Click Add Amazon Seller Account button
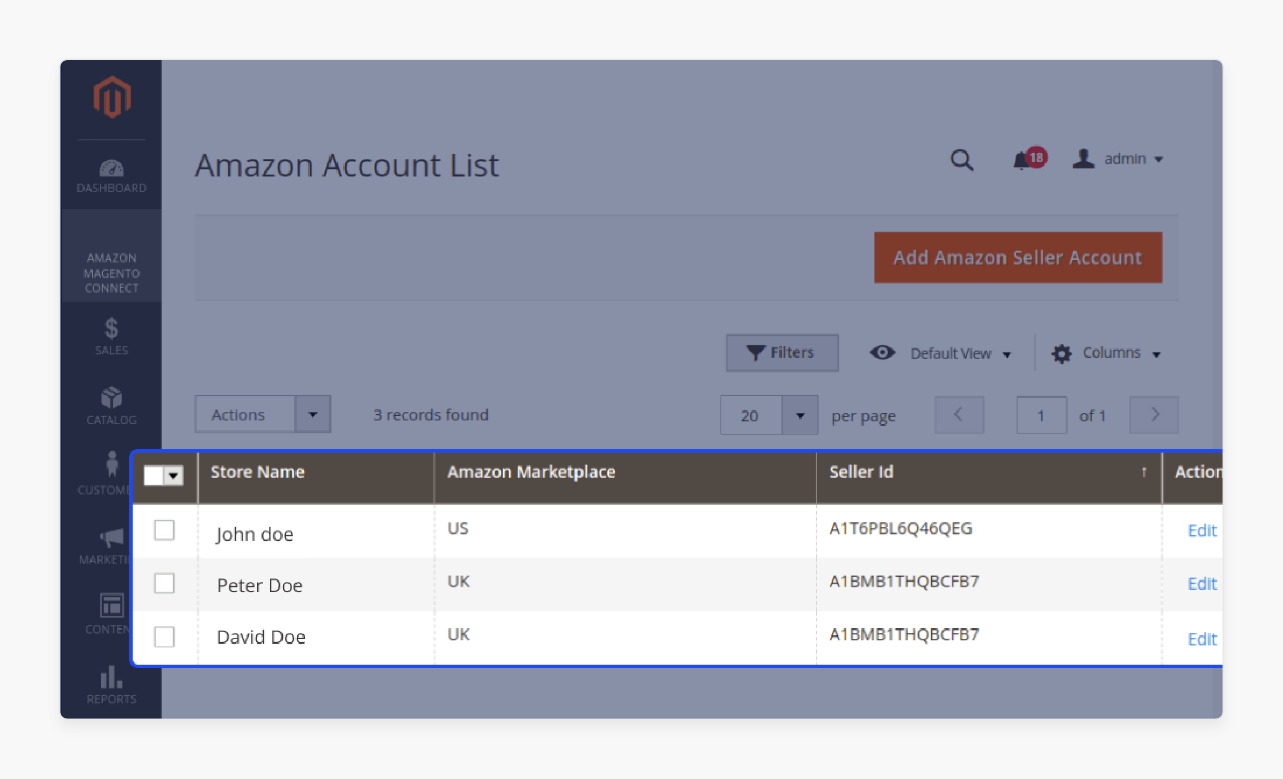Viewport: 1283px width, 779px height. click(1018, 258)
